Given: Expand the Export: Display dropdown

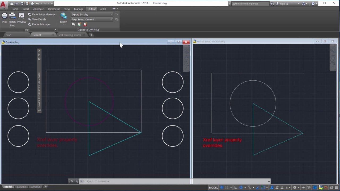Looking at the screenshot, I should click(x=112, y=14).
